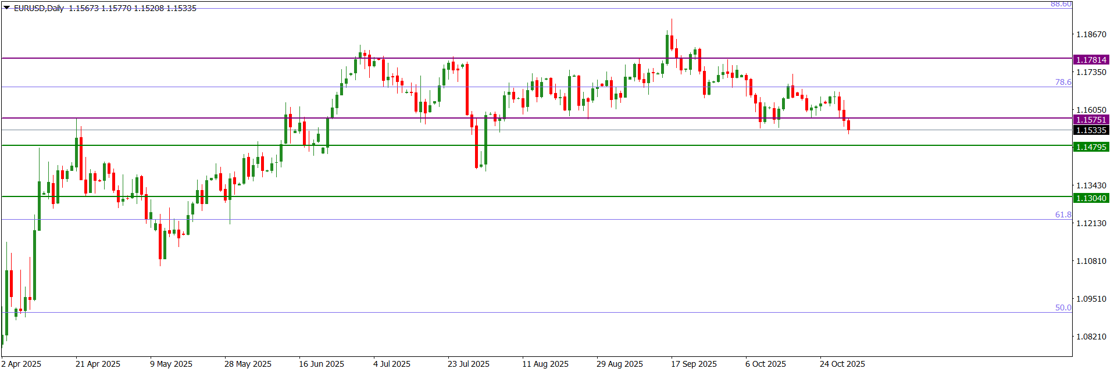Select the purple 1.17814 price label

(x=1091, y=60)
